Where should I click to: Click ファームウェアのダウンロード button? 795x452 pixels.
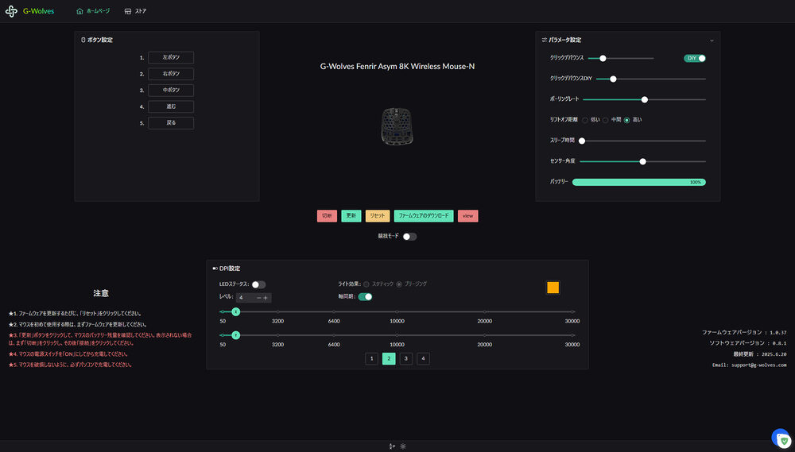(x=424, y=216)
